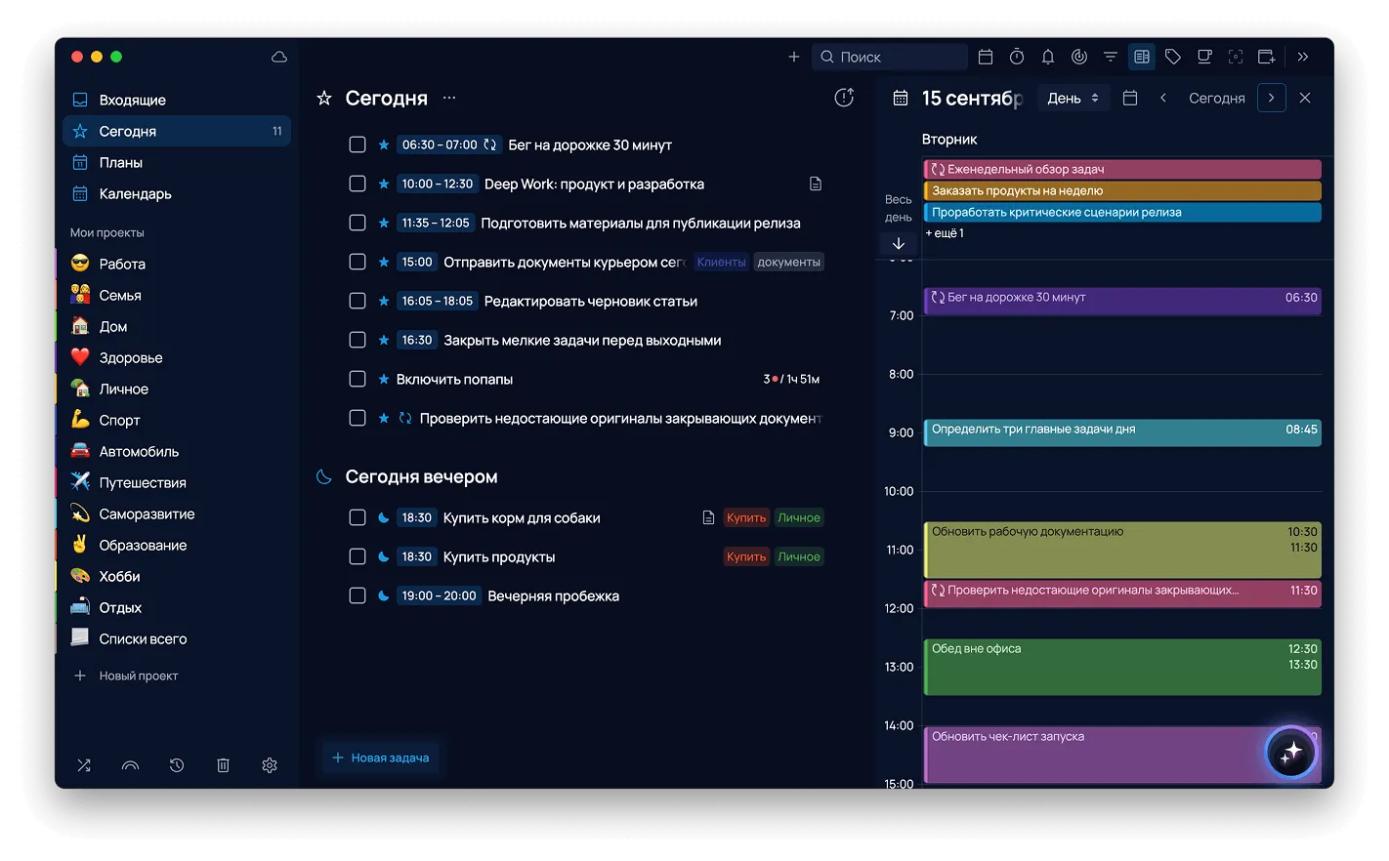Tick checkbox for 'Редактировать черновик статьи'
Image resolution: width=1389 pixels, height=861 pixels.
pyautogui.click(x=358, y=301)
